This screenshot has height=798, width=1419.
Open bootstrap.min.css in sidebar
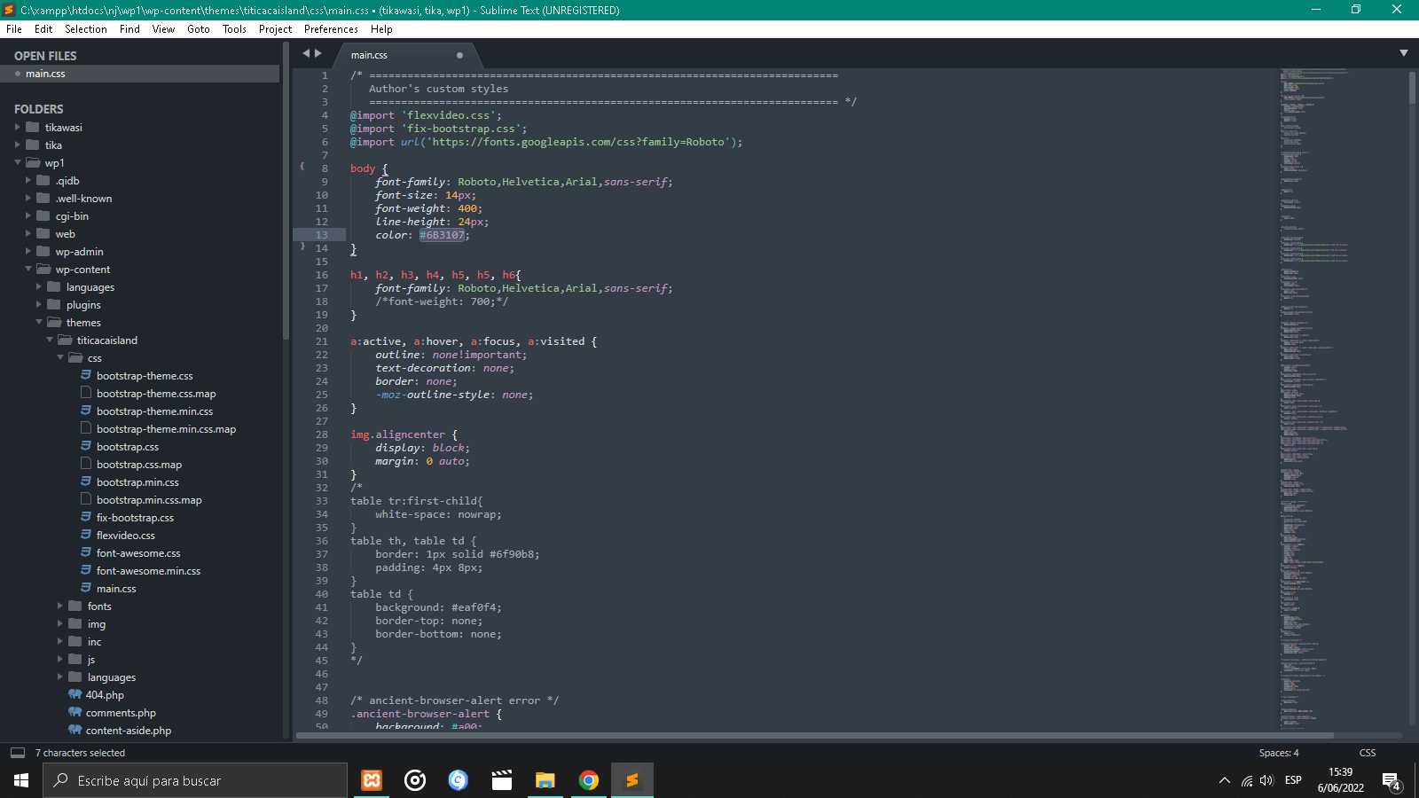[x=137, y=482]
